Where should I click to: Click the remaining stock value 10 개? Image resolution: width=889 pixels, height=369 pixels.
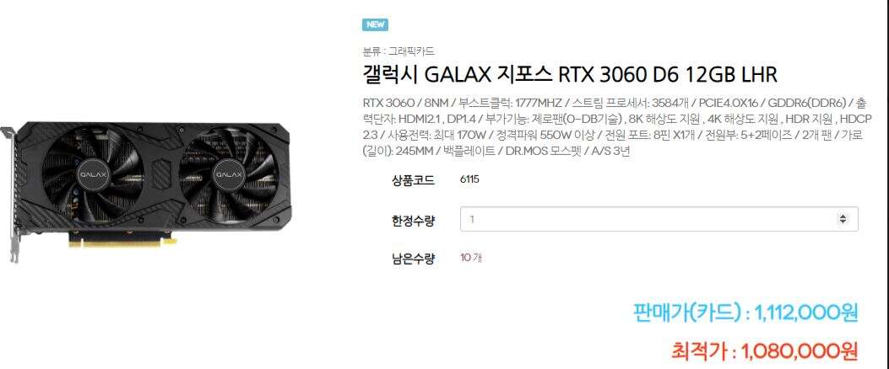click(470, 258)
